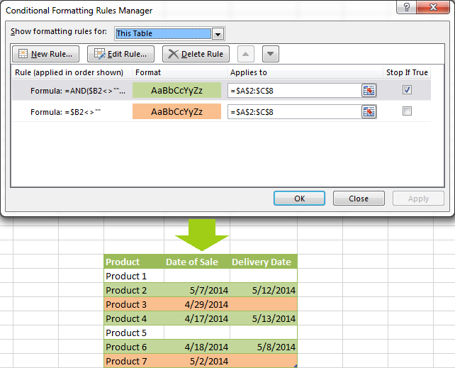Delete the selected rule
Viewport: 455px width, 368px height.
click(x=196, y=54)
